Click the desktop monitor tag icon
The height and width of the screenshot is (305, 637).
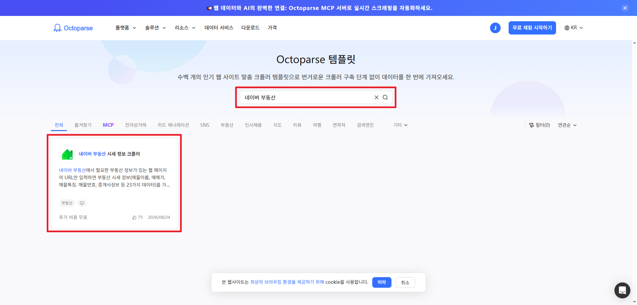[82, 203]
